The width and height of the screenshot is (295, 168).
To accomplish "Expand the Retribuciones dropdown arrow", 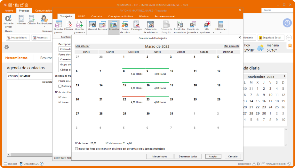I will tap(44, 27).
